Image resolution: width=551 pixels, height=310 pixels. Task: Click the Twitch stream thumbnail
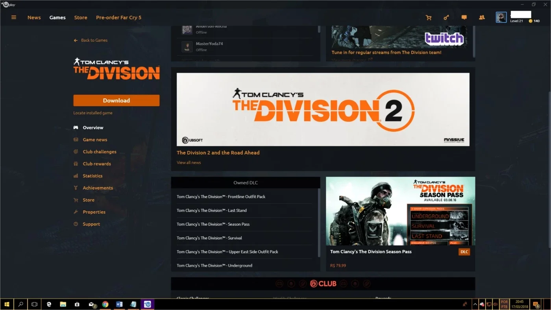tap(399, 37)
